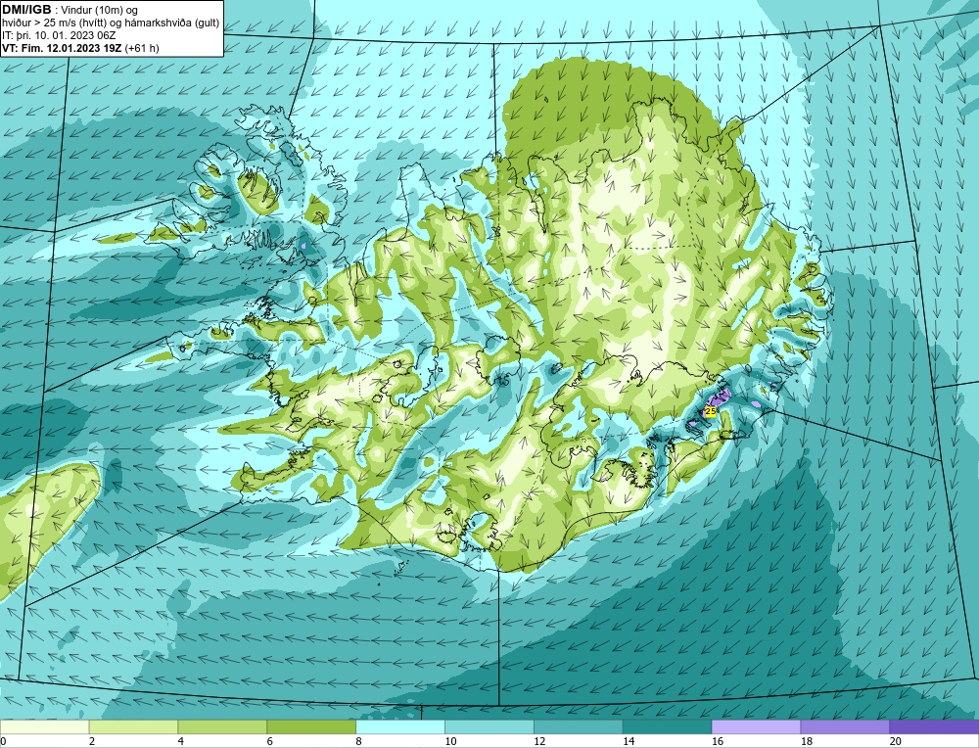Click the legend scale label 4

click(180, 741)
